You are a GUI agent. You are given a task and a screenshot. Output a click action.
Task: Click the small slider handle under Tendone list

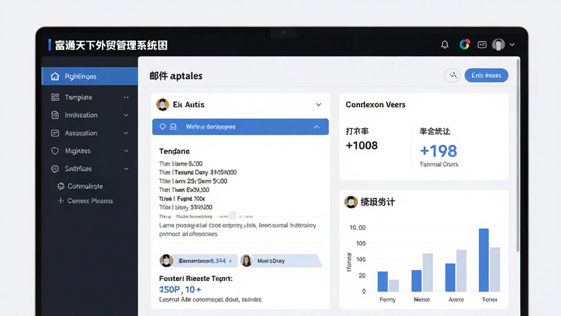tap(232, 216)
